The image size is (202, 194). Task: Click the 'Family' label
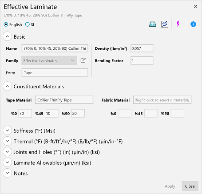12,61
